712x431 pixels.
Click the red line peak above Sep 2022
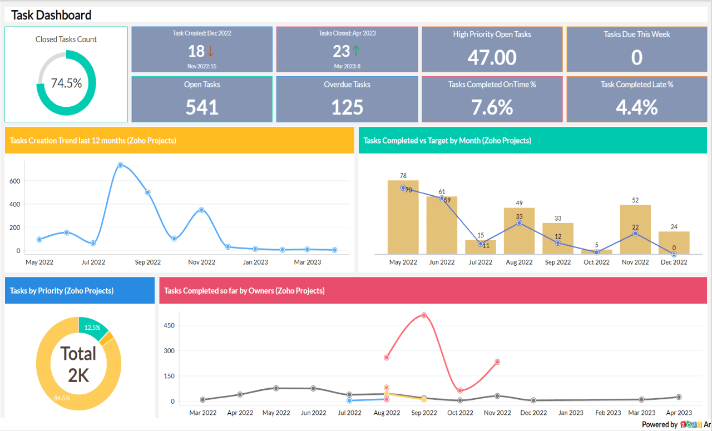pos(424,315)
